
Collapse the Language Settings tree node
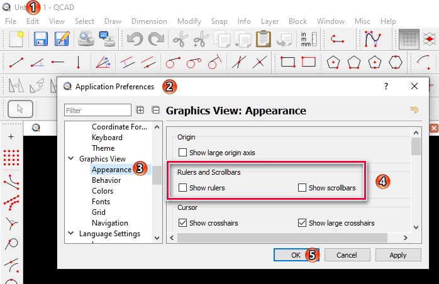click(x=71, y=234)
